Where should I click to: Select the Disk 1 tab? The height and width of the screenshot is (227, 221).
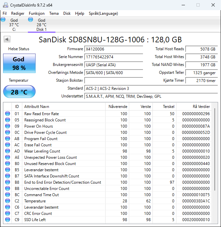click(42, 25)
